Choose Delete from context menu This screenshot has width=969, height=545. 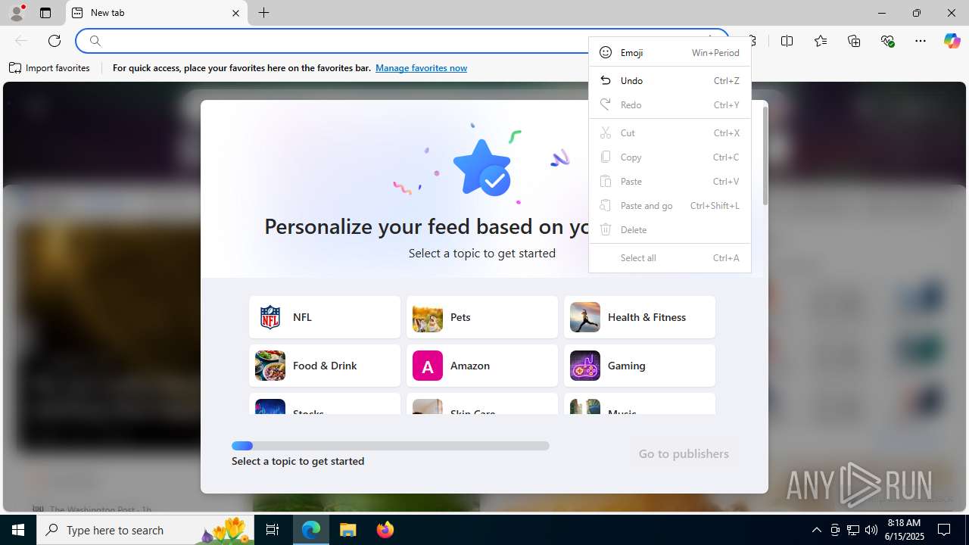(x=670, y=229)
